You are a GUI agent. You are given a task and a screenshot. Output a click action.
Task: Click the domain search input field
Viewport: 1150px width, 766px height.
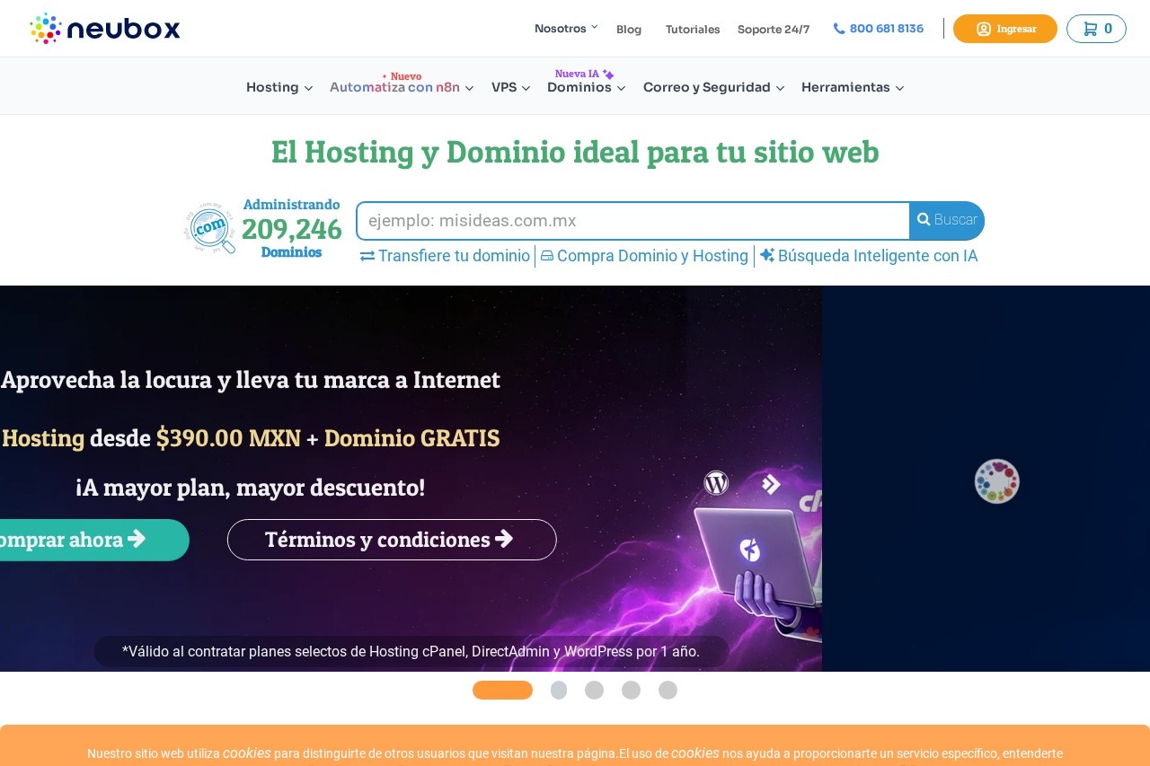coord(633,221)
